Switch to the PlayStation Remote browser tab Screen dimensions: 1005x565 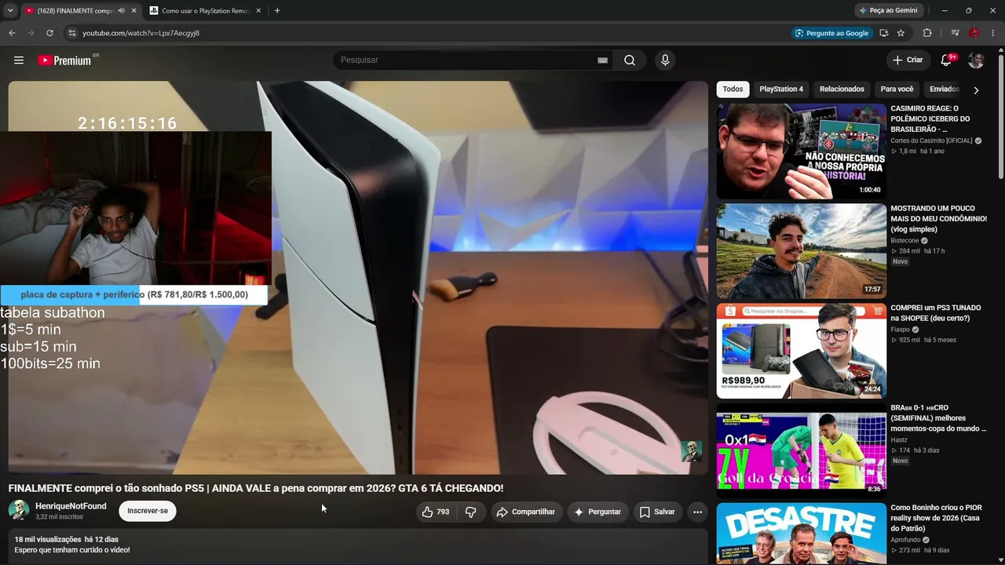pos(206,11)
